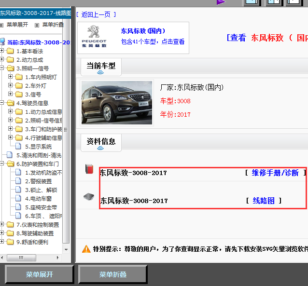Image resolution: width=308 pixels, height=286 pixels.
Task: Expand the 4.行驶辅助信息 subfolder
Action: click(x=11, y=137)
